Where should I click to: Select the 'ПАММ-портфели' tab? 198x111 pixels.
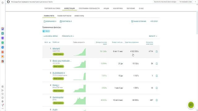coord(64,16)
